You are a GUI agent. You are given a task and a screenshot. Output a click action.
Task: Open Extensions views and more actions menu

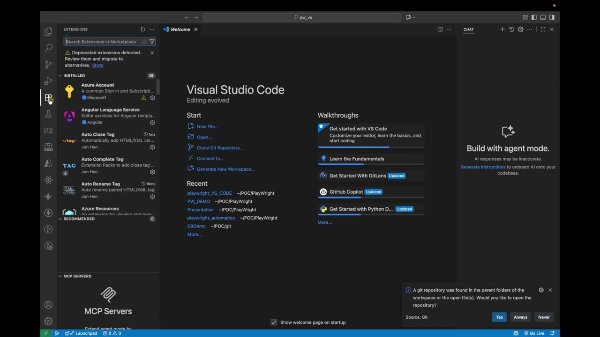[x=152, y=29]
